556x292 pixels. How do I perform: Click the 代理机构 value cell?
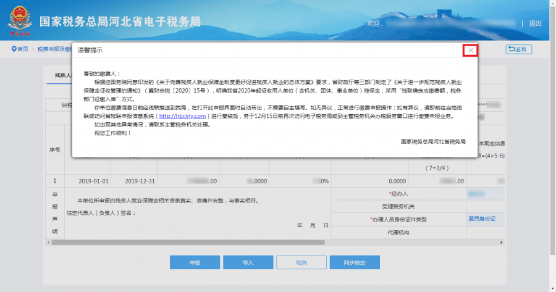(x=485, y=232)
